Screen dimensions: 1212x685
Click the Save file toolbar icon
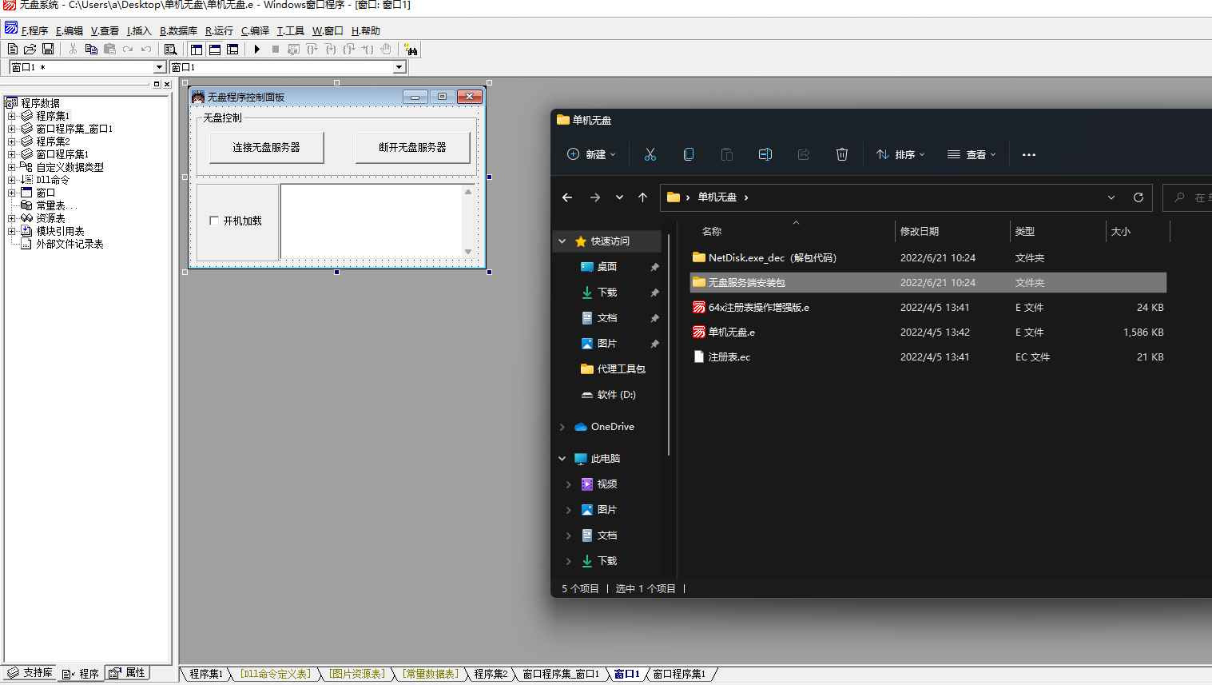(x=48, y=50)
